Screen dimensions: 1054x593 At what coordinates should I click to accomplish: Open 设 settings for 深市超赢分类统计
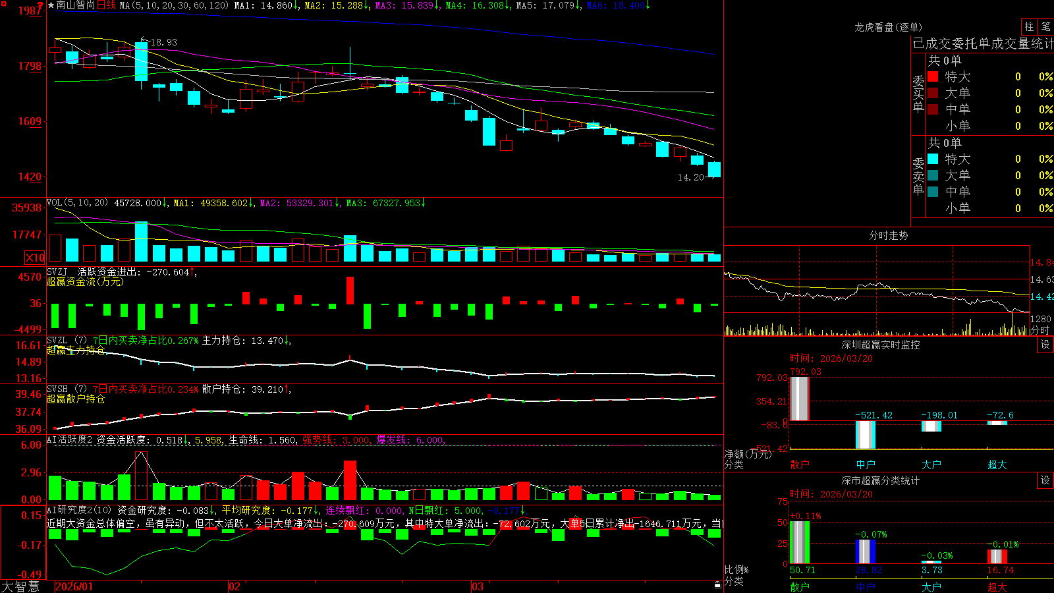tap(1045, 480)
